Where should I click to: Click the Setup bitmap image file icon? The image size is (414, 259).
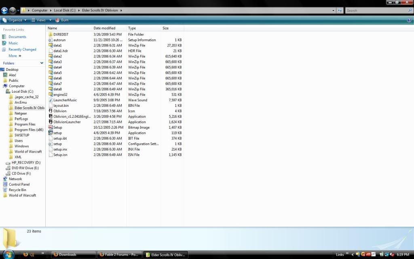51,127
